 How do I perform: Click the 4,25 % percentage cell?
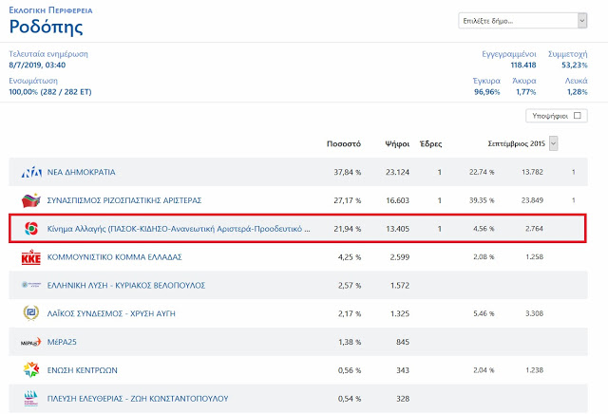coord(350,257)
